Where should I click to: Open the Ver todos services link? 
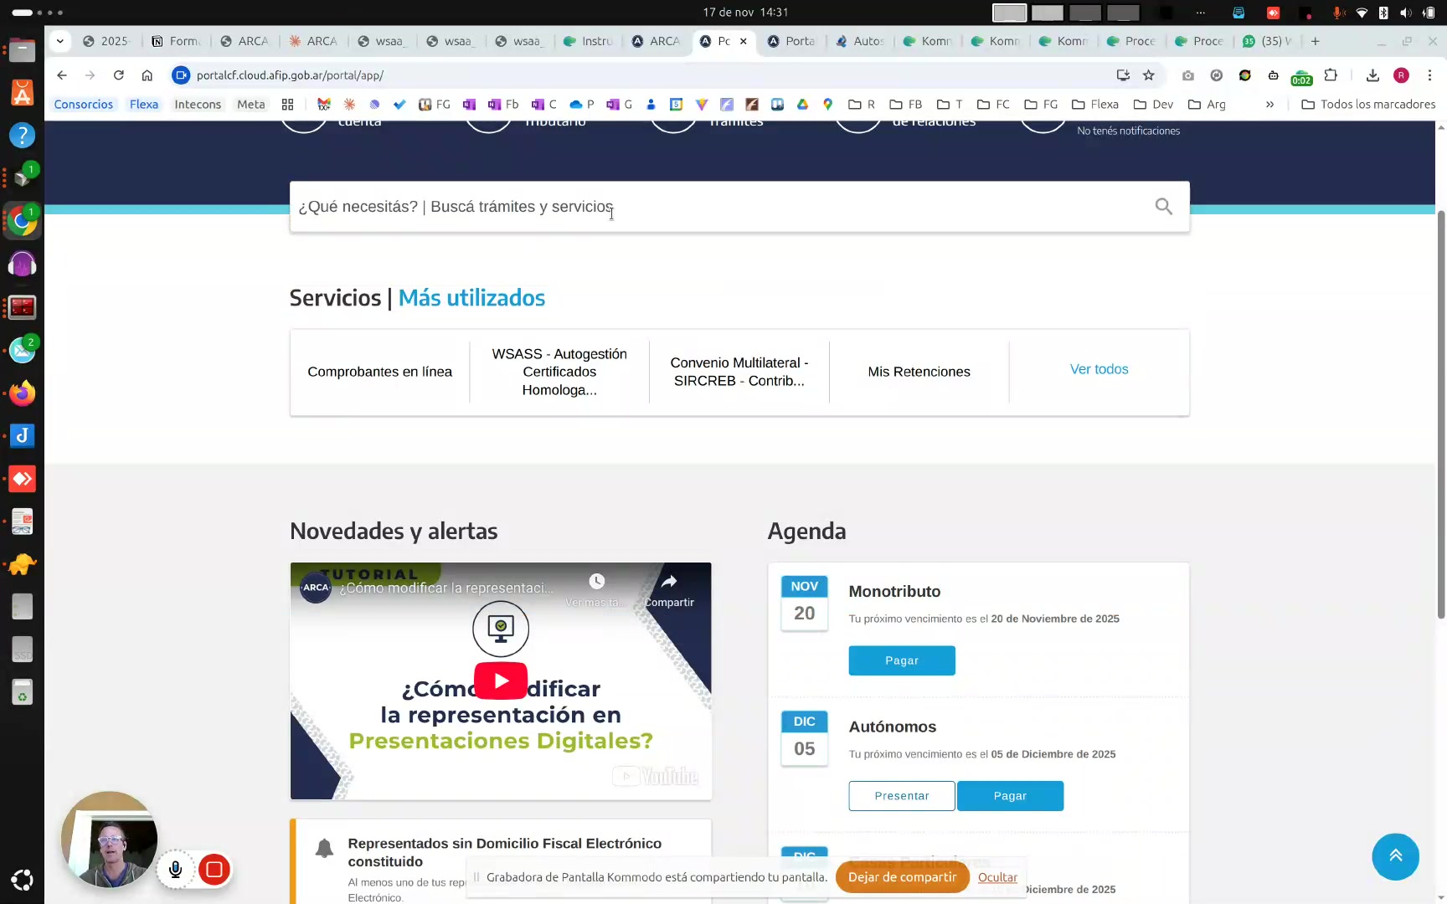coord(1099,369)
